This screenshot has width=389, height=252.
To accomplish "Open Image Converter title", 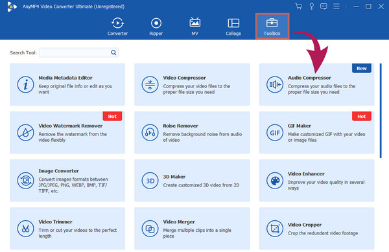I will [58, 171].
